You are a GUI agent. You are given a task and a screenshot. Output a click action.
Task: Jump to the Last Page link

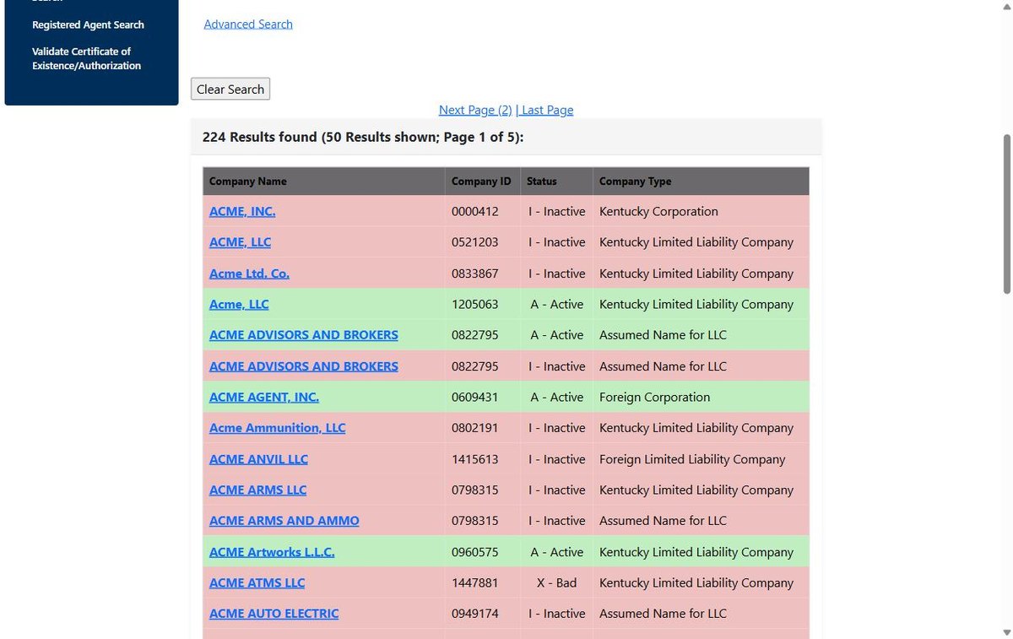tap(547, 110)
